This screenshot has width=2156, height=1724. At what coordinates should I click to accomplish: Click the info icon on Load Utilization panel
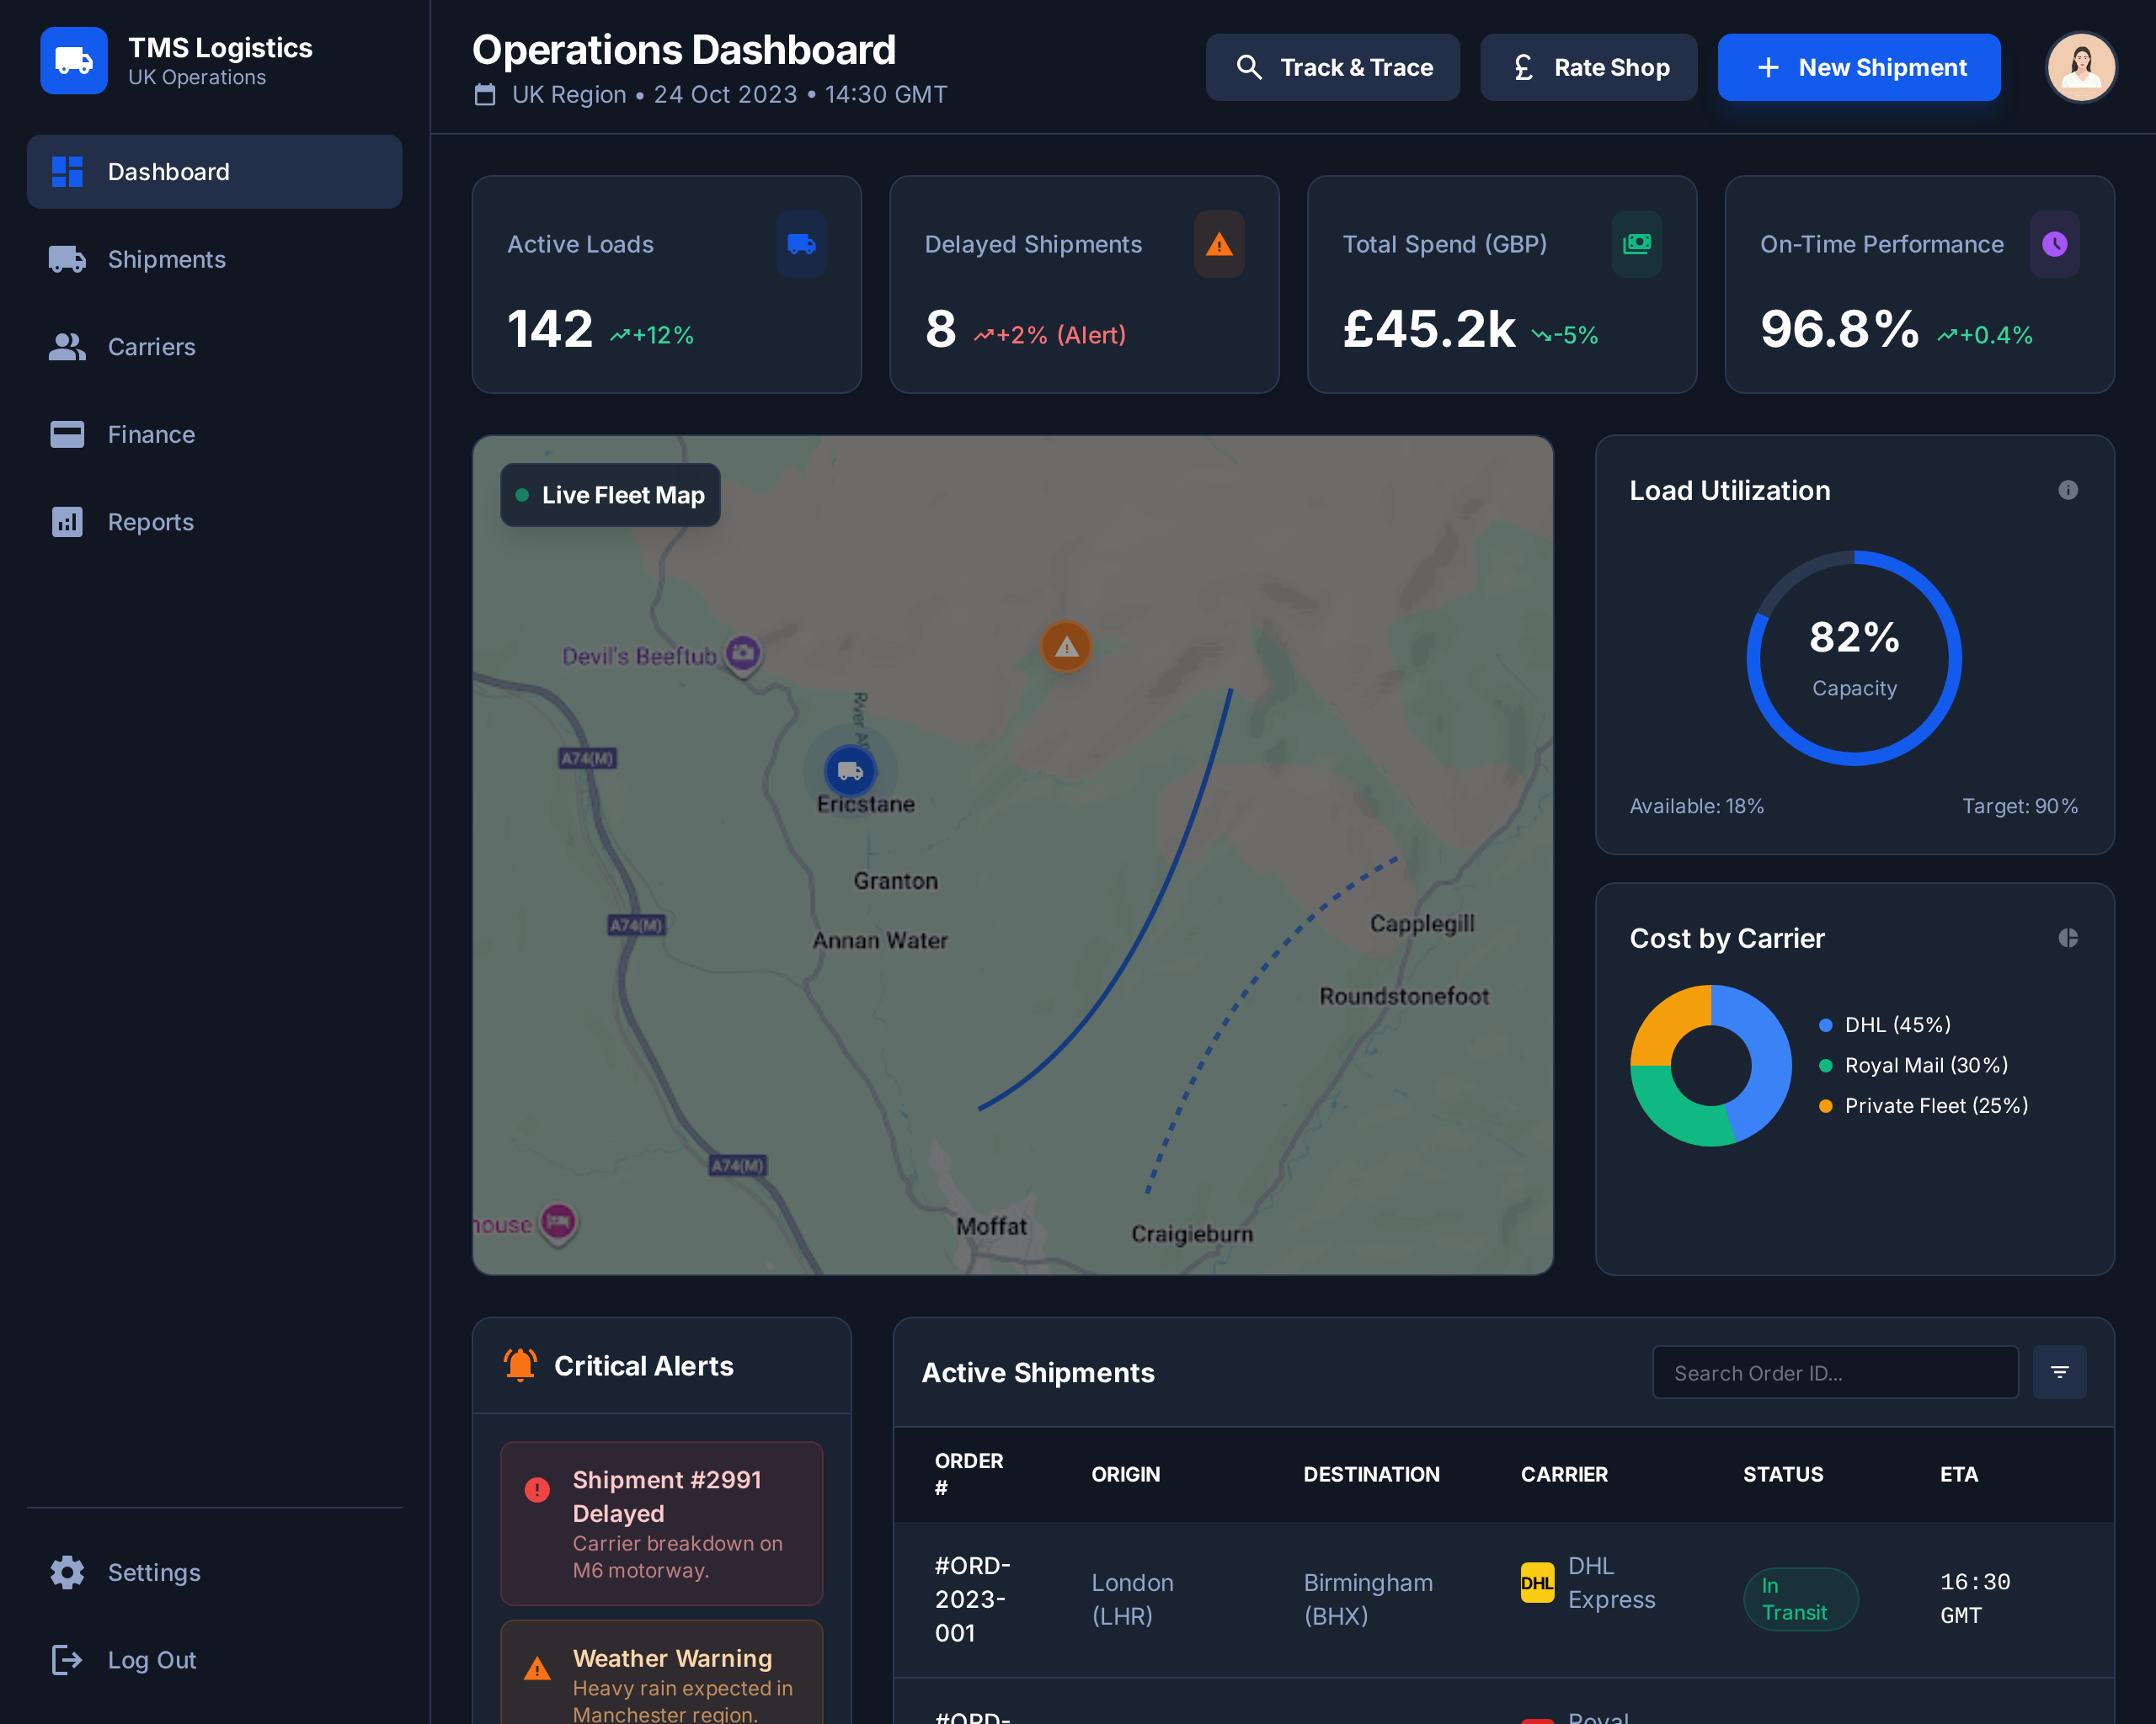pos(2068,490)
